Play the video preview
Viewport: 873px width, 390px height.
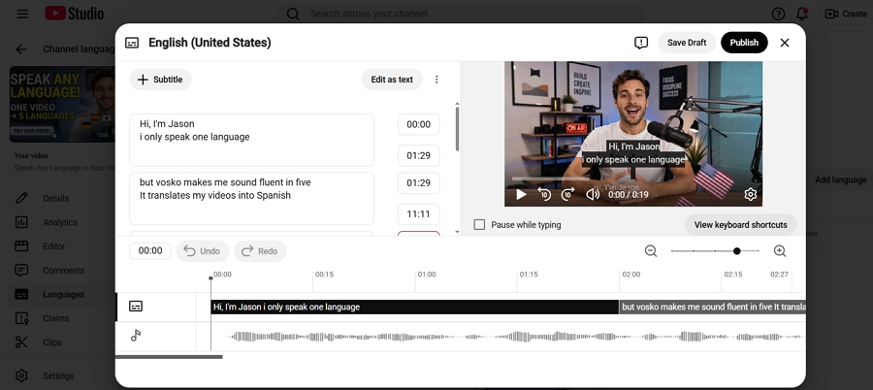click(521, 194)
